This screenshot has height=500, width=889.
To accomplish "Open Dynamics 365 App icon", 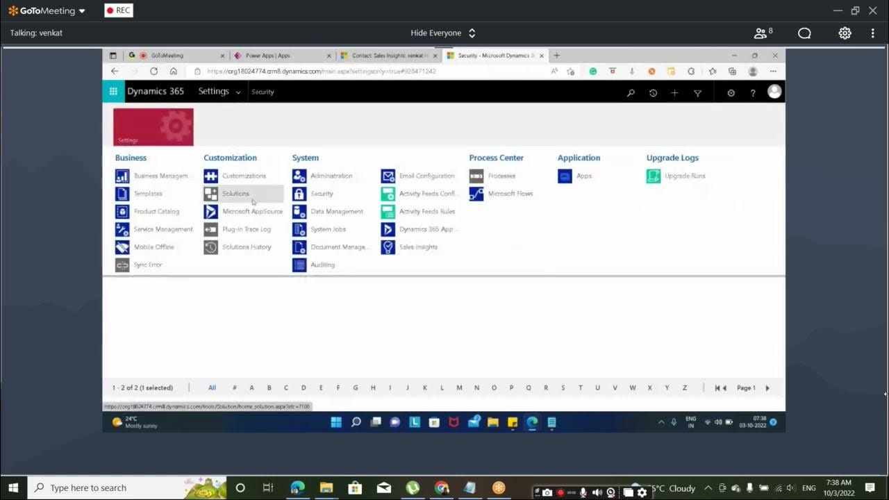I will [x=388, y=229].
